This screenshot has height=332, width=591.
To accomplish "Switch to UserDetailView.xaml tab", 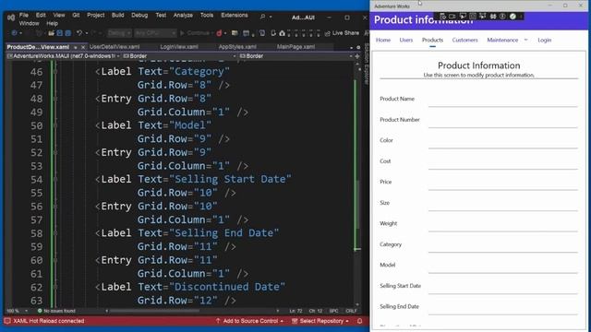I will point(115,47).
